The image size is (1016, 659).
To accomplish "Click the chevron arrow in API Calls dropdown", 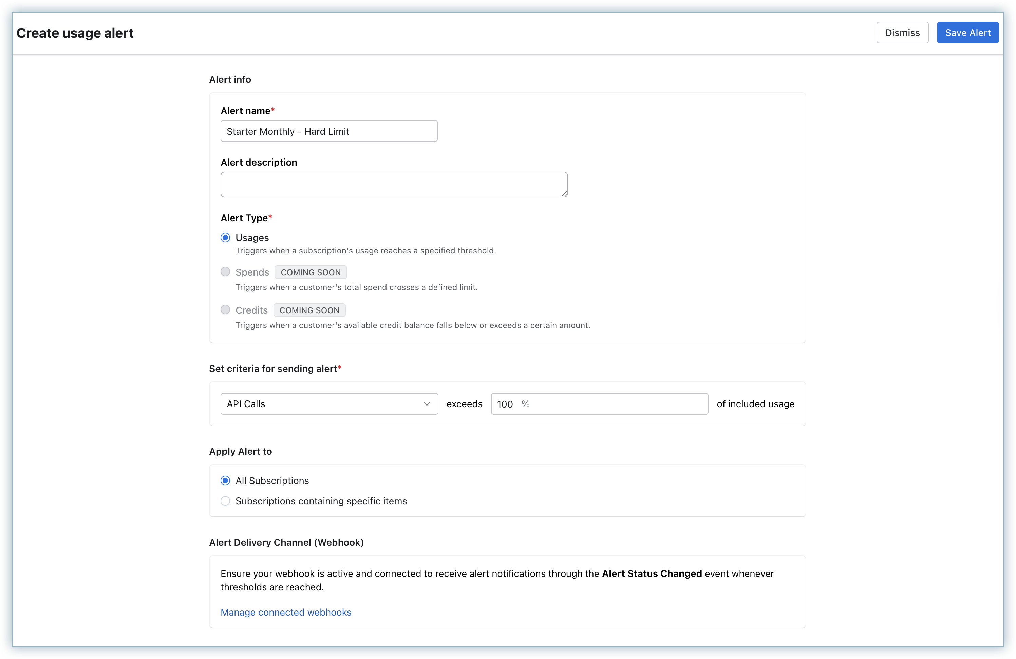I will pyautogui.click(x=427, y=404).
